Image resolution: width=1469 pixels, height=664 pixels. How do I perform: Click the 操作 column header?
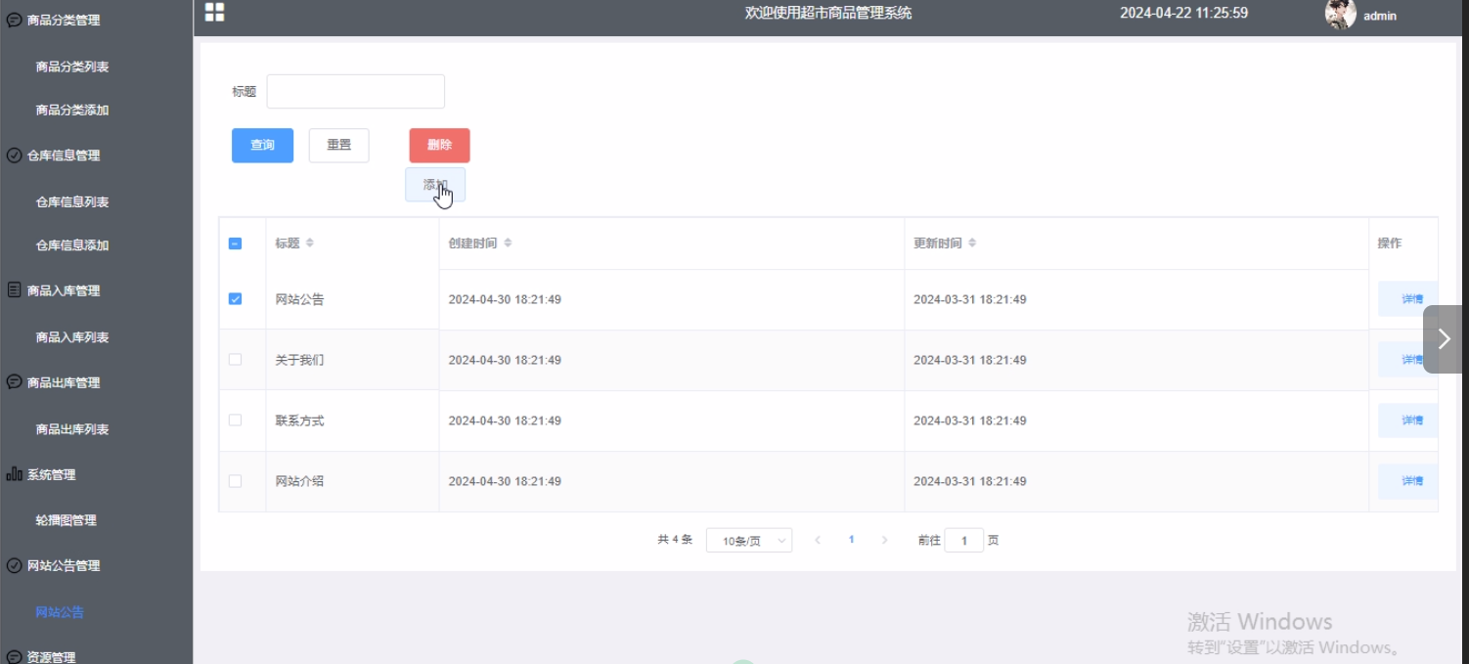(1389, 243)
